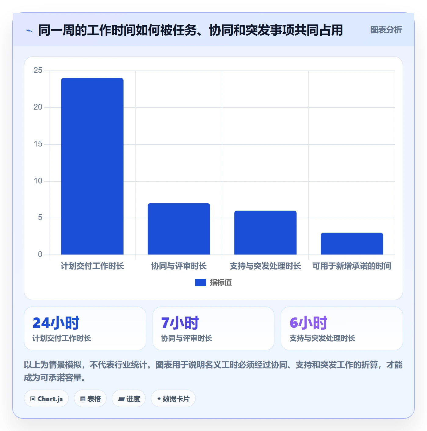Screen dimensions: 427x431
Task: Select the 计划交付工作时长 bar in chart
Action: [x=92, y=166]
